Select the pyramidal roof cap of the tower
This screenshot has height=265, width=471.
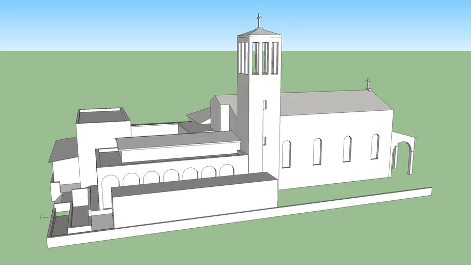pyautogui.click(x=260, y=33)
